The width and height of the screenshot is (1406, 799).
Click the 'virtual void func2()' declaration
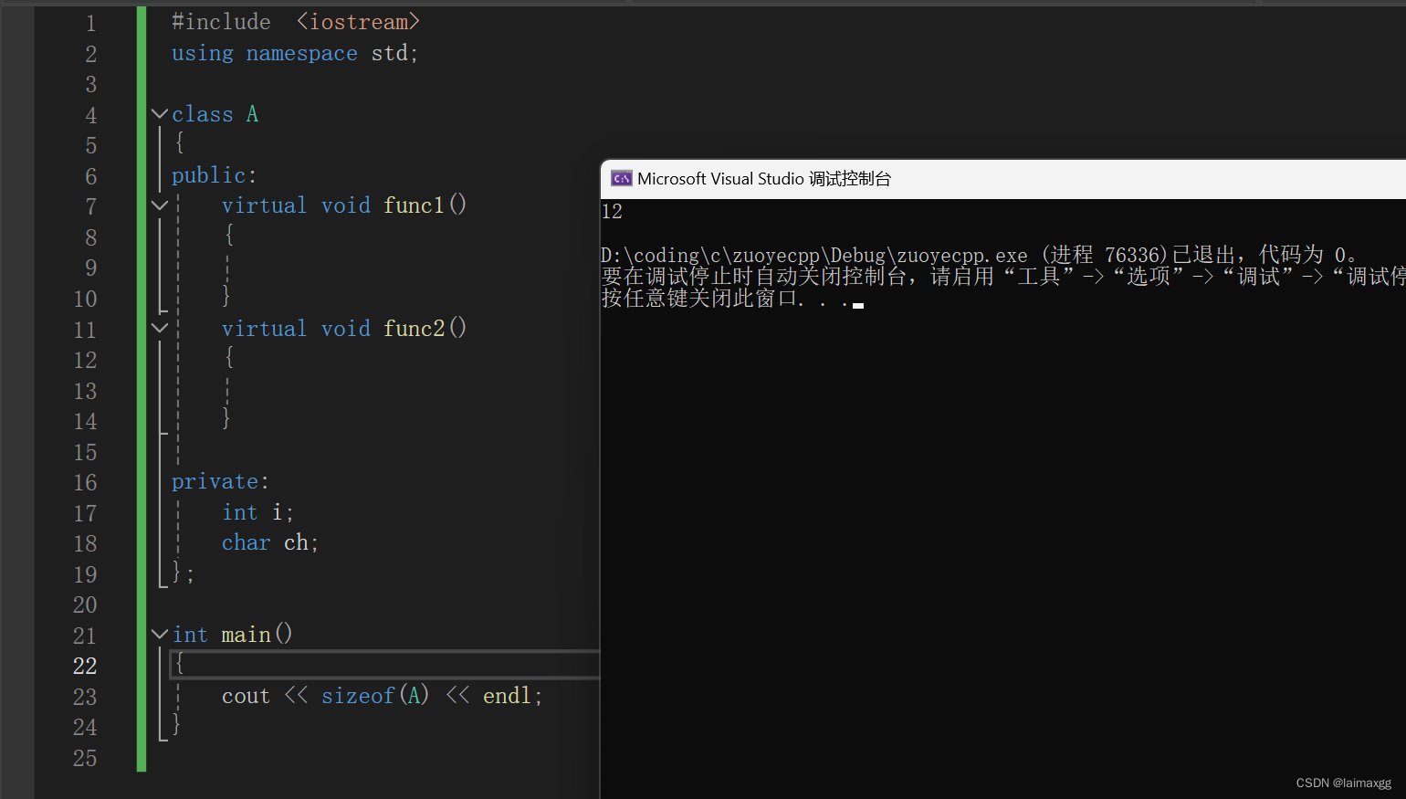click(x=344, y=328)
